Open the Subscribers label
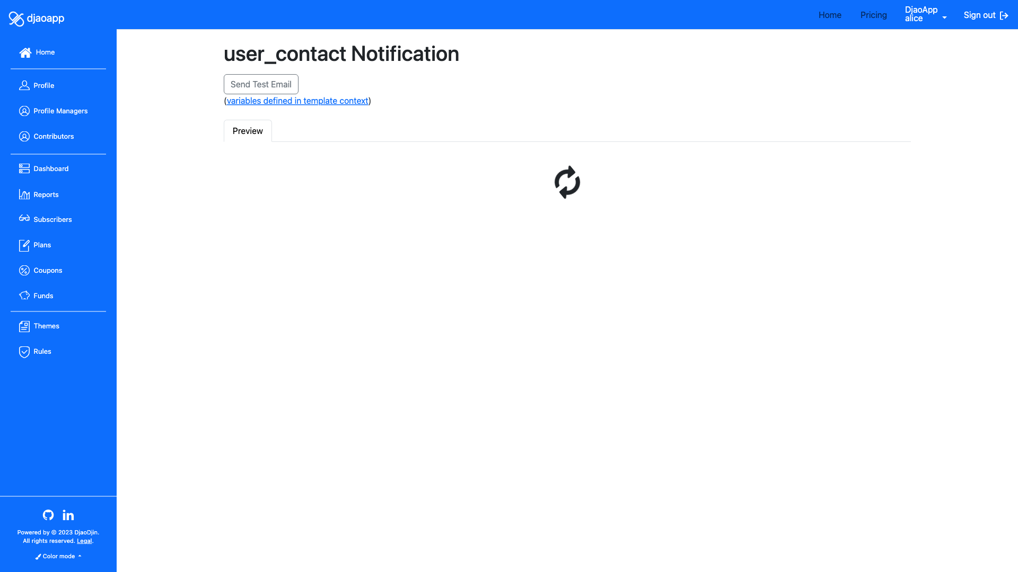The height and width of the screenshot is (572, 1018). click(x=52, y=219)
